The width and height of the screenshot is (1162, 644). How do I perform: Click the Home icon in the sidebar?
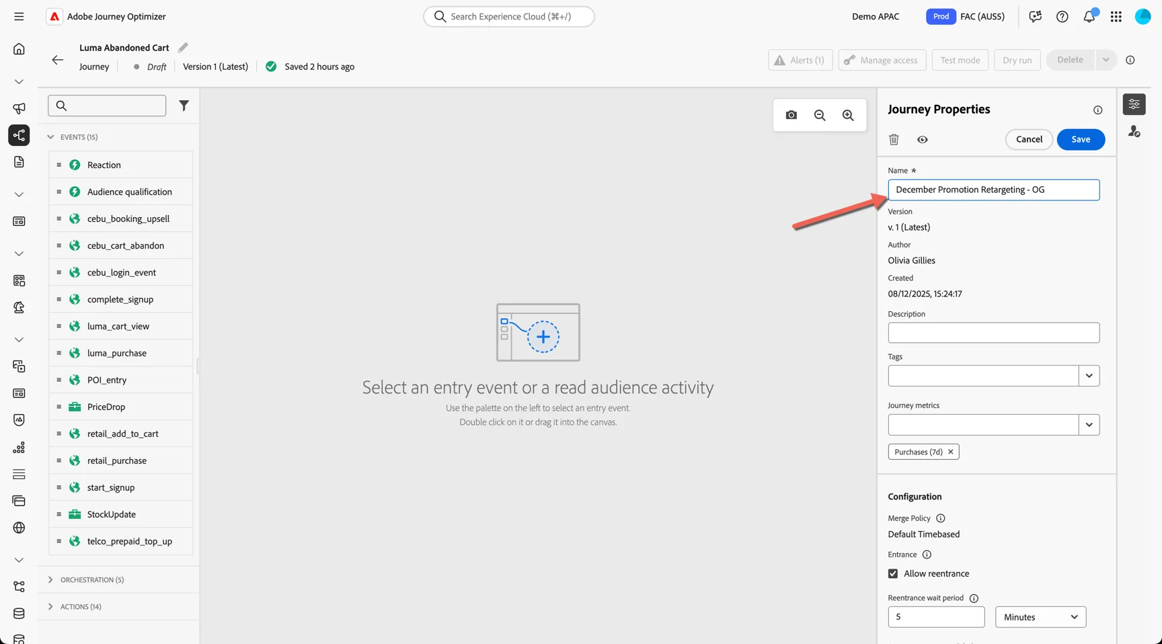pos(19,48)
